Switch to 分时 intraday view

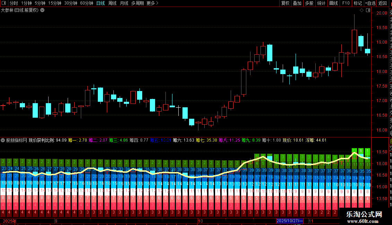(x=14, y=3)
